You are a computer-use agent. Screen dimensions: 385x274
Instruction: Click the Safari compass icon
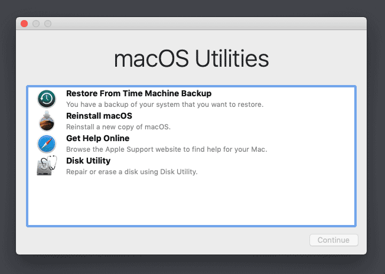coord(47,144)
